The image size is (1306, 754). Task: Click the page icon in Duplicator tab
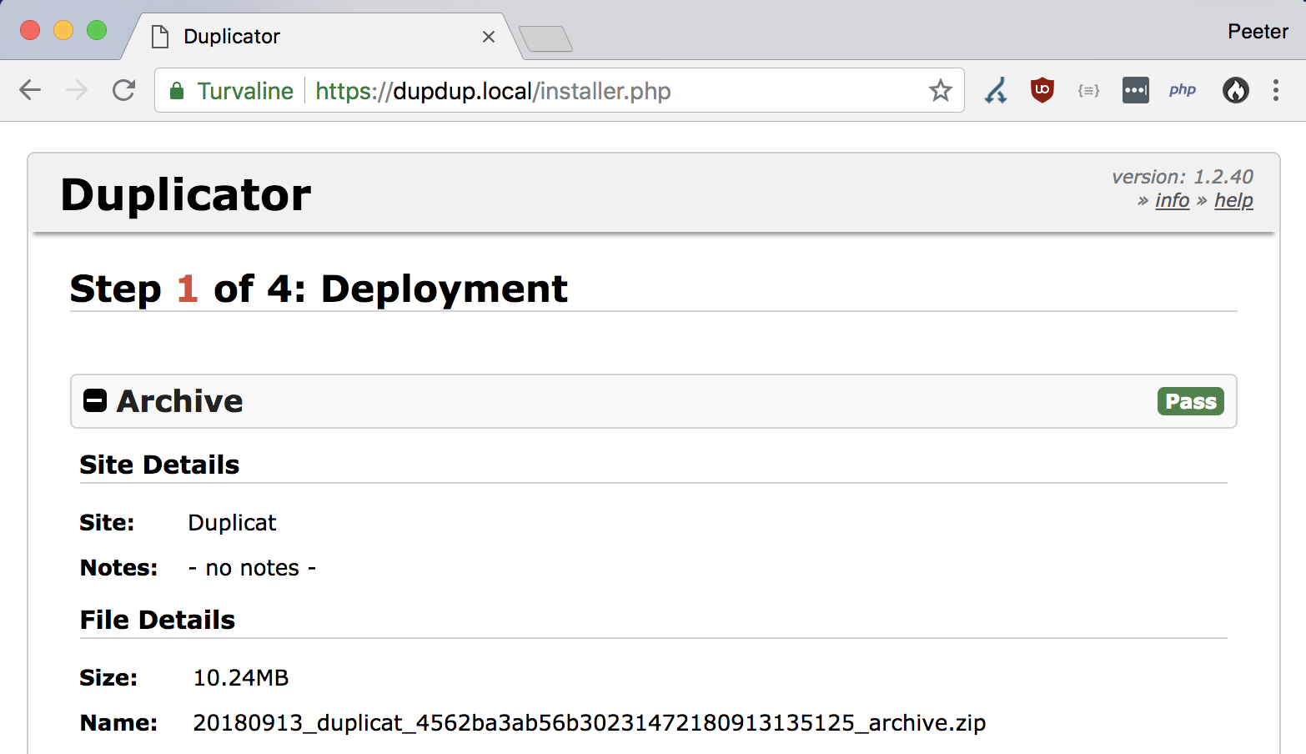pyautogui.click(x=160, y=37)
